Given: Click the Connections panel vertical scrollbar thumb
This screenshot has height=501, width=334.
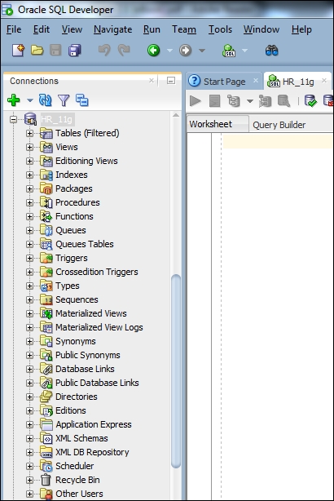Looking at the screenshot, I should pos(176,371).
